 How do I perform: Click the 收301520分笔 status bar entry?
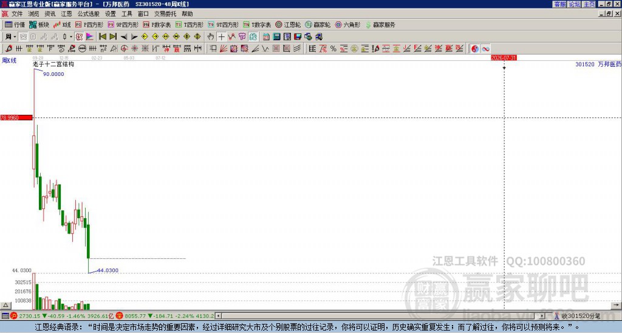tap(581, 316)
